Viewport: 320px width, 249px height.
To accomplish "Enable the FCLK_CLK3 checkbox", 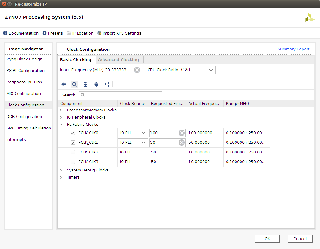I will point(73,162).
